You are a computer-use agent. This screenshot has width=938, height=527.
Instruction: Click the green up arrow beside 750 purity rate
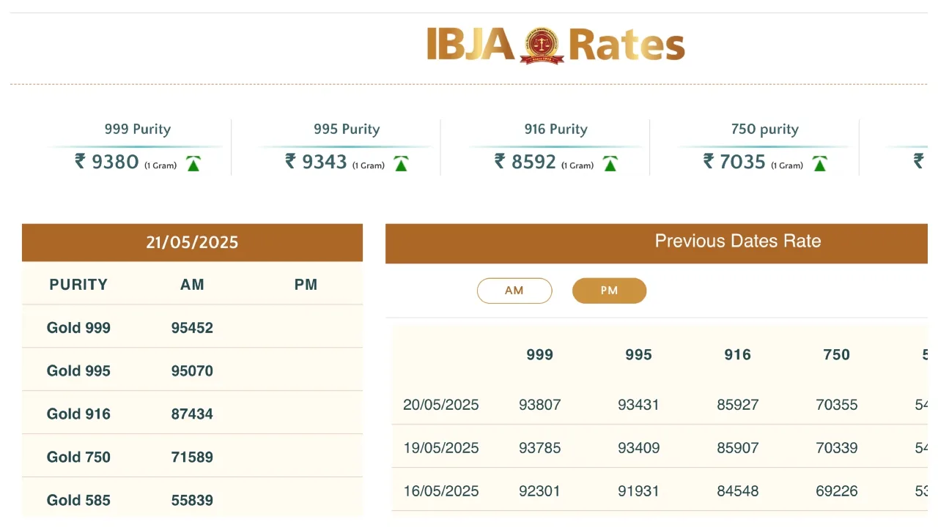819,164
